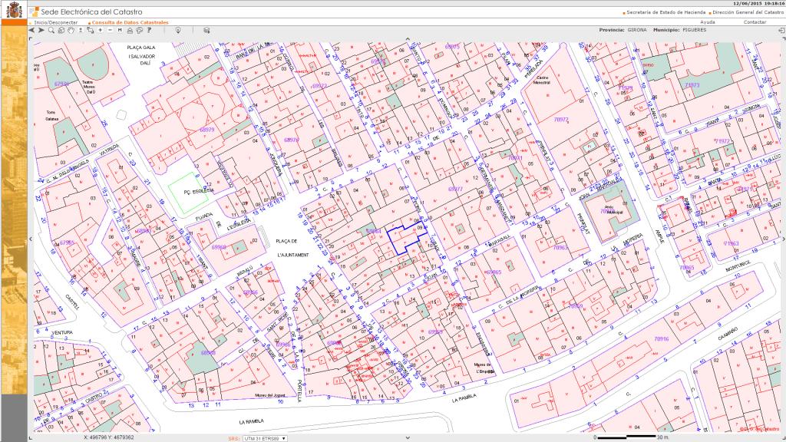Go forward to the next map view
The image size is (786, 442).
(41, 30)
